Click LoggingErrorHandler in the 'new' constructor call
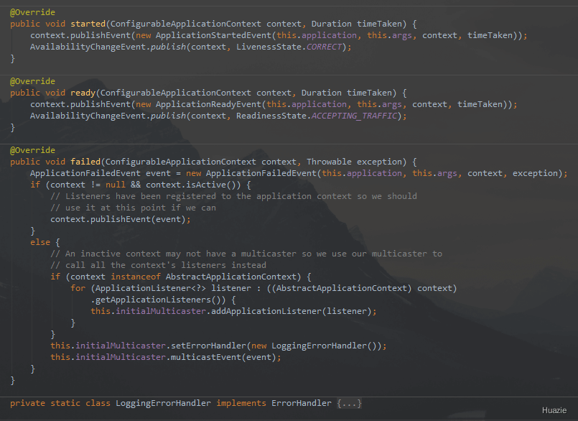Viewport: 578px width, 421px height. tap(320, 346)
